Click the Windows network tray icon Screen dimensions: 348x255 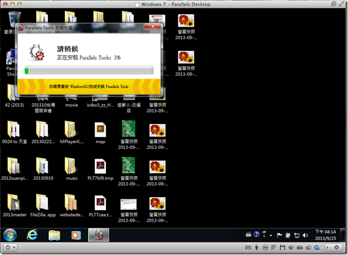click(x=297, y=235)
